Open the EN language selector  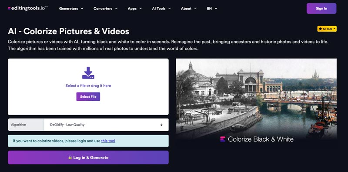pos(212,8)
